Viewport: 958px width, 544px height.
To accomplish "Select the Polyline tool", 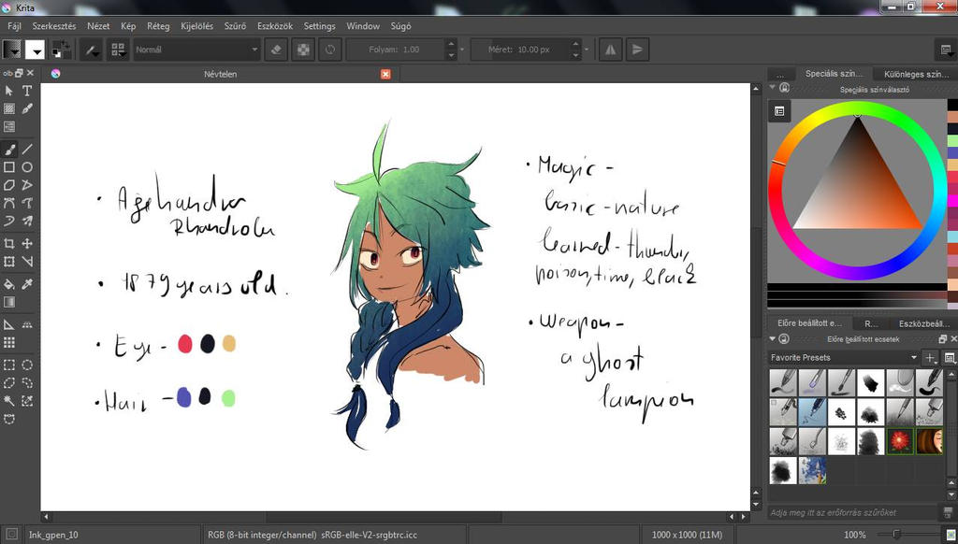I will (27, 185).
